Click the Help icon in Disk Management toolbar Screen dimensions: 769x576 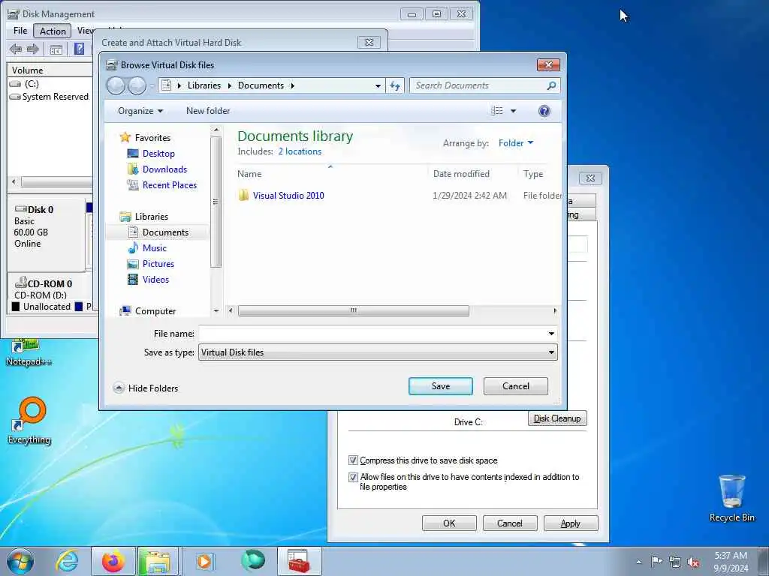click(79, 49)
